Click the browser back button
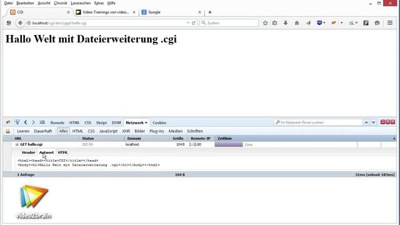 point(20,23)
